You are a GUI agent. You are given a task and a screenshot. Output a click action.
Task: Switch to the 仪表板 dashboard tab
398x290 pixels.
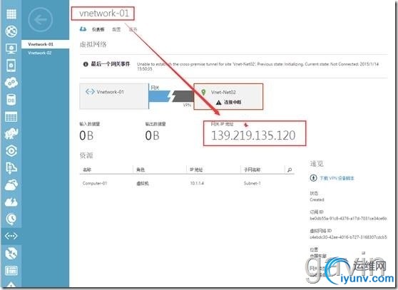tap(98, 29)
